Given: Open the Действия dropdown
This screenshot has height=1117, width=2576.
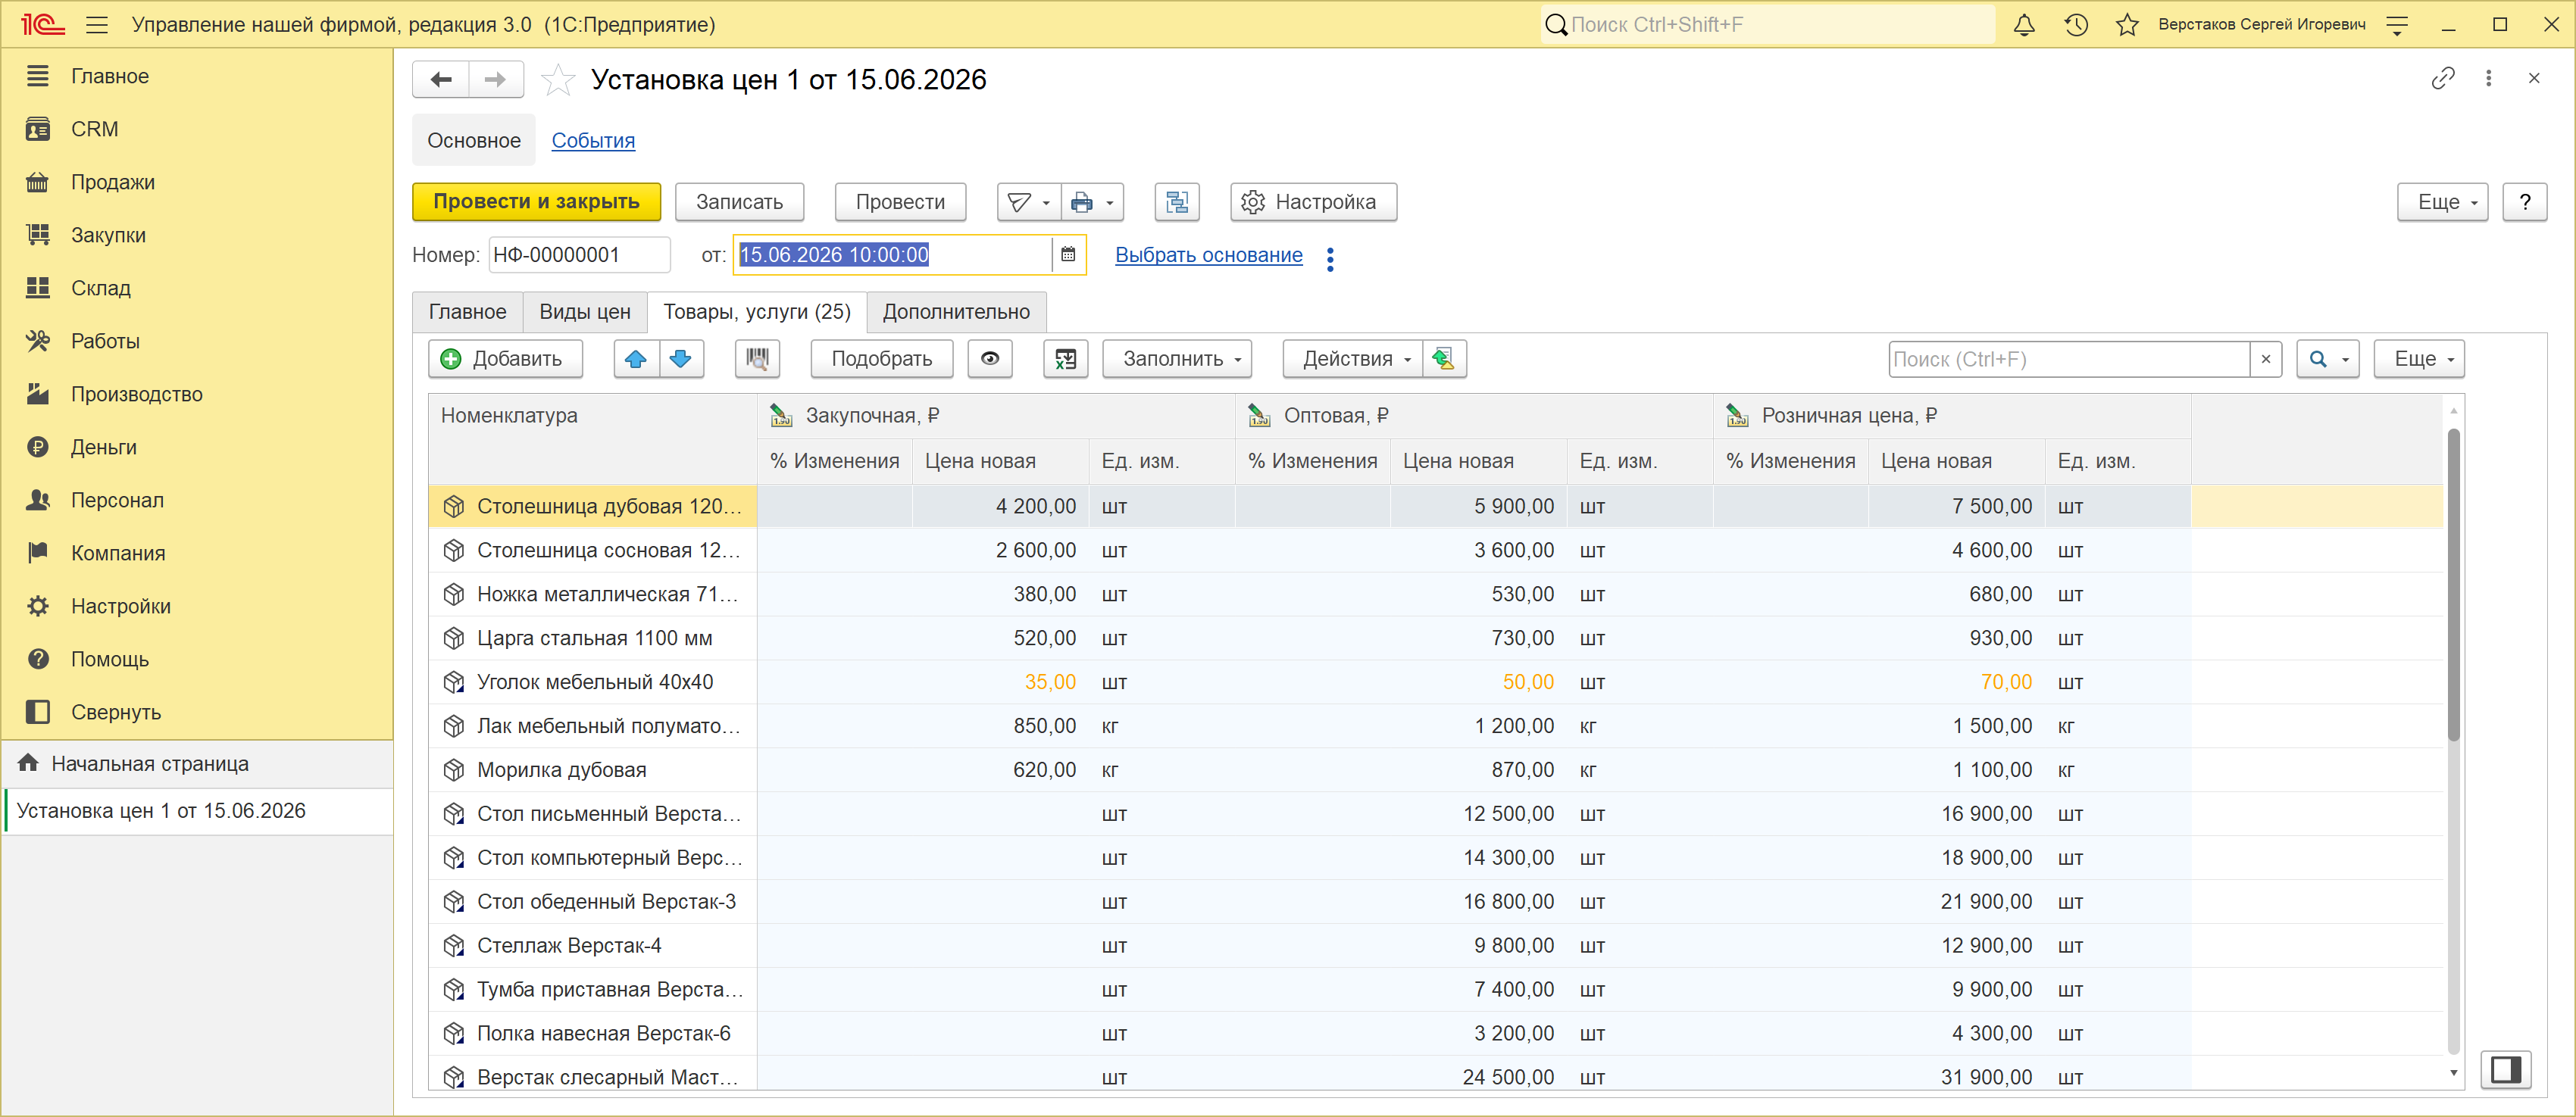Looking at the screenshot, I should [x=1353, y=360].
